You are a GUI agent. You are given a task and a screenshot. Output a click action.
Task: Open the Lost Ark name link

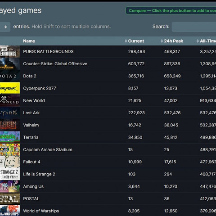(31, 113)
